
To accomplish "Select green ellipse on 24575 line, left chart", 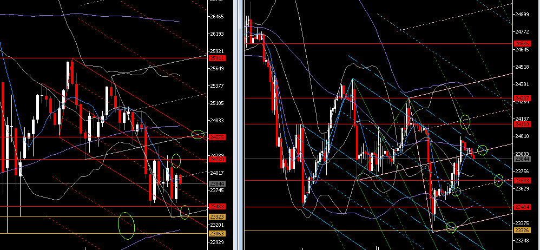I will (x=197, y=135).
